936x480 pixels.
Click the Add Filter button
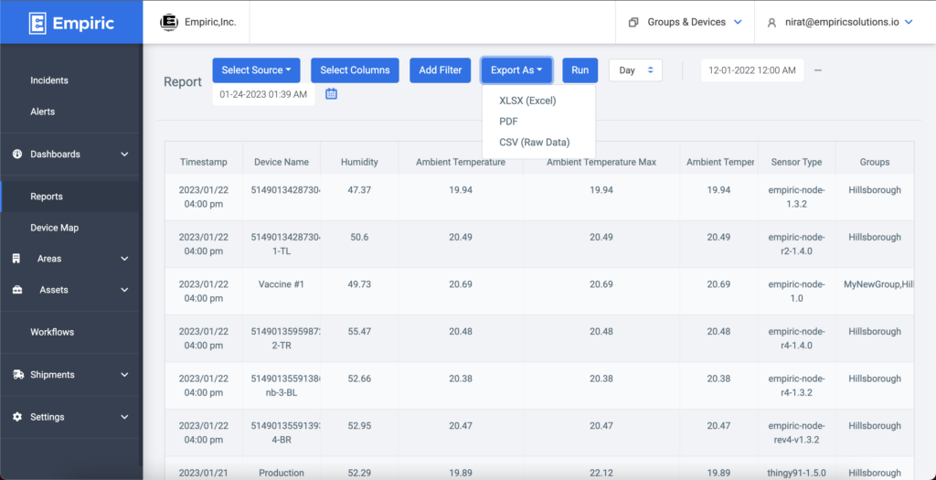(x=441, y=69)
